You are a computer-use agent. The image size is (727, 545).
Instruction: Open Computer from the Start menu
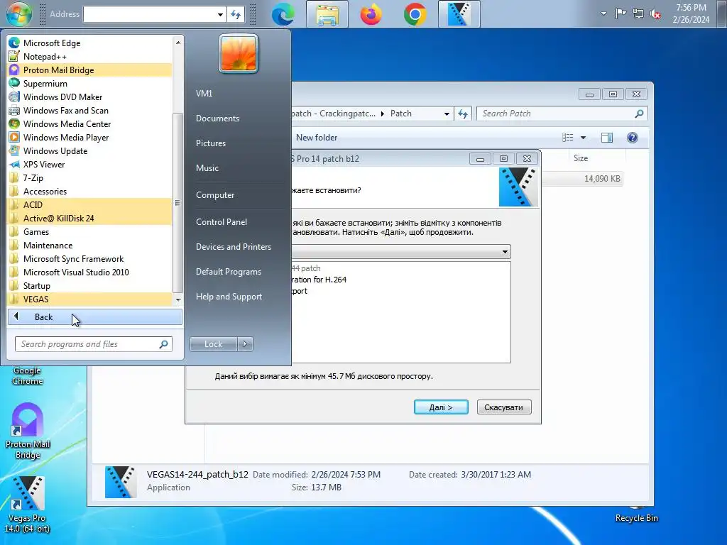click(x=215, y=195)
